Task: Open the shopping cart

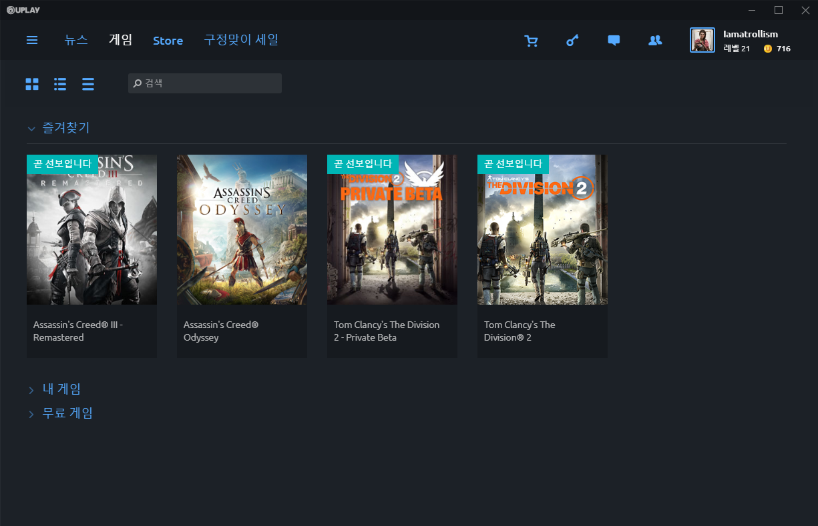Action: (x=532, y=41)
